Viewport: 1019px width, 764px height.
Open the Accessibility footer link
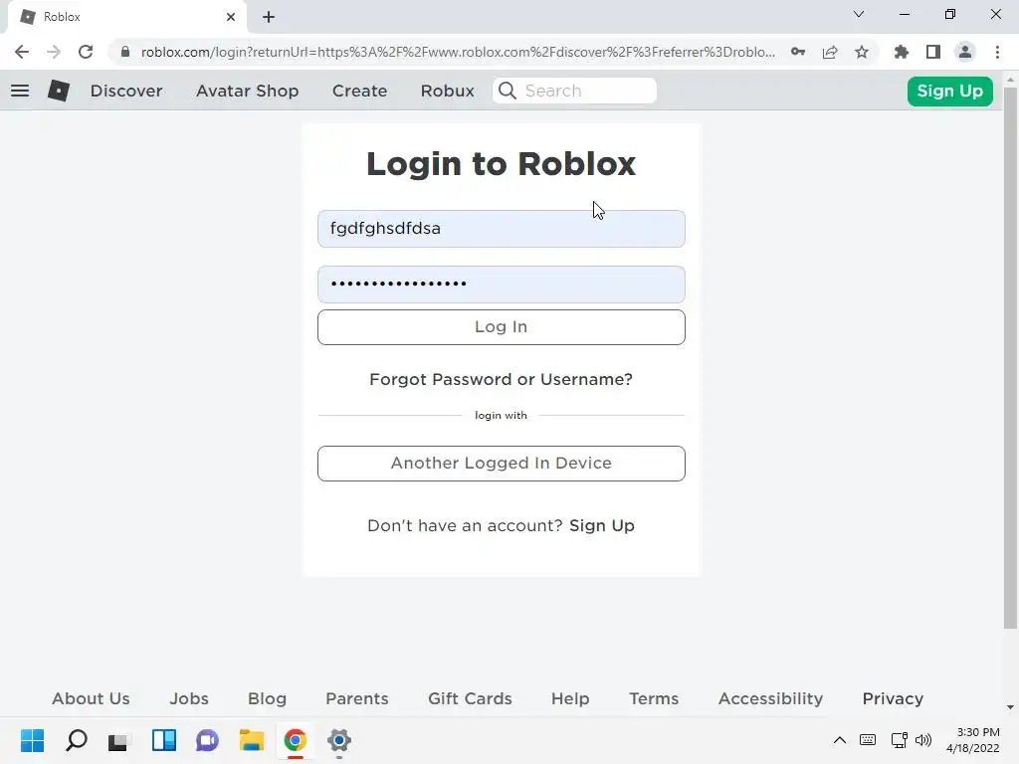click(771, 699)
